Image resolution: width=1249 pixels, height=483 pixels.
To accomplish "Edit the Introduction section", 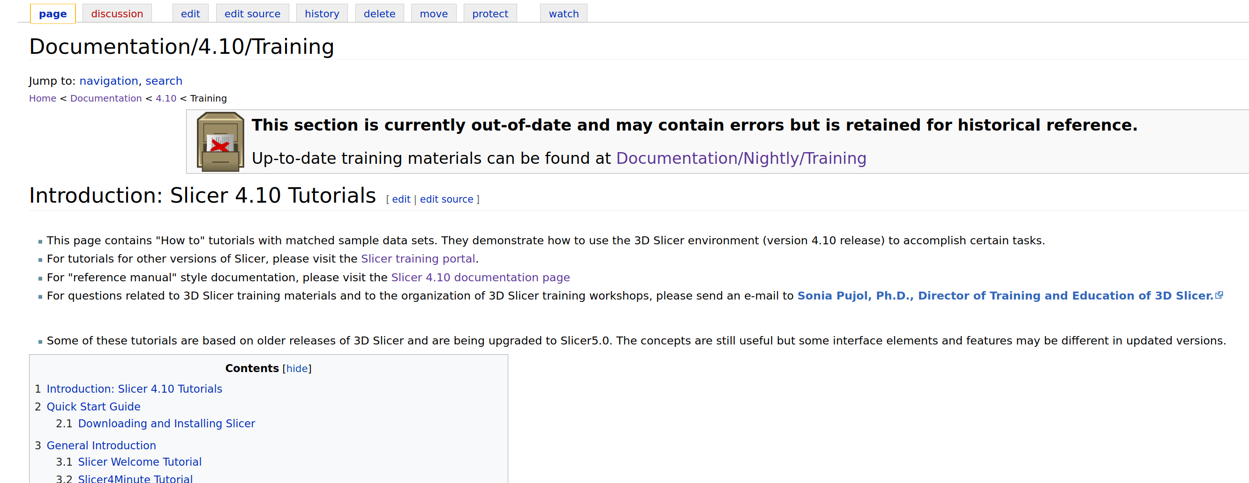I will [400, 199].
